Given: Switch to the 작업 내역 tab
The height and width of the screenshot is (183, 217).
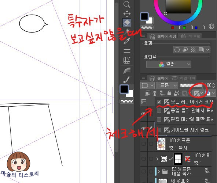Looking at the screenshot, I should tap(183, 78).
